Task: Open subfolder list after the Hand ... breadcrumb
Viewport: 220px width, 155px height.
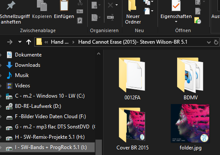Action: coord(73,42)
